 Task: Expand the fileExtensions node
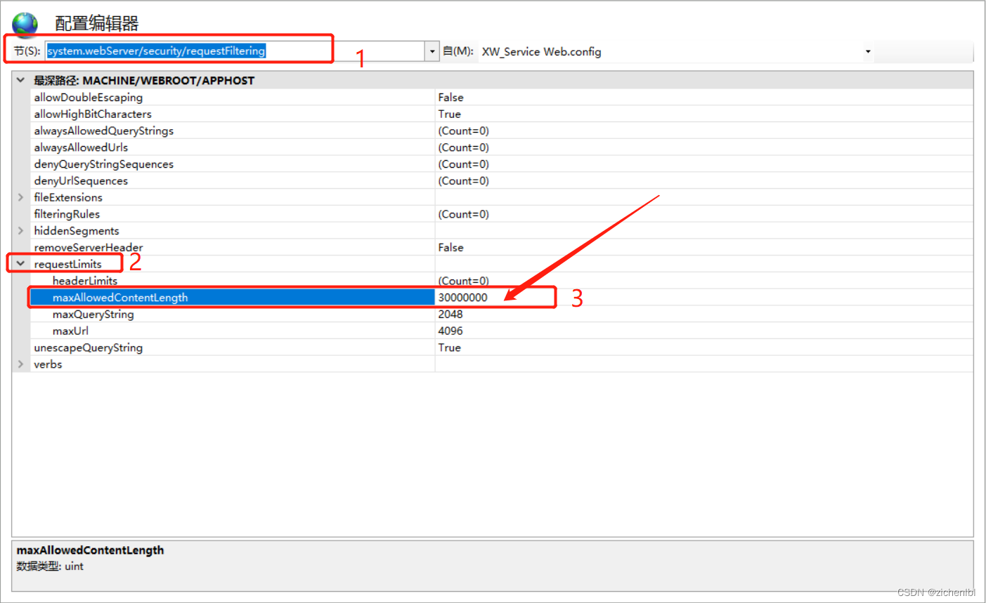20,197
